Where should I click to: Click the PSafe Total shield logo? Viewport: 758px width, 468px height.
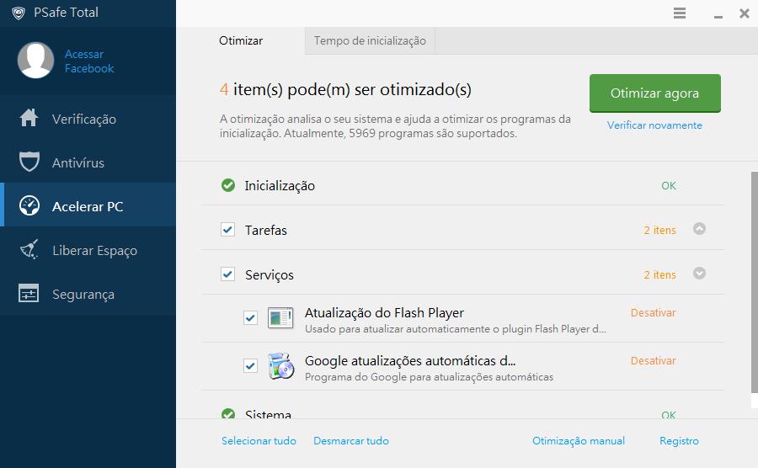click(x=19, y=13)
